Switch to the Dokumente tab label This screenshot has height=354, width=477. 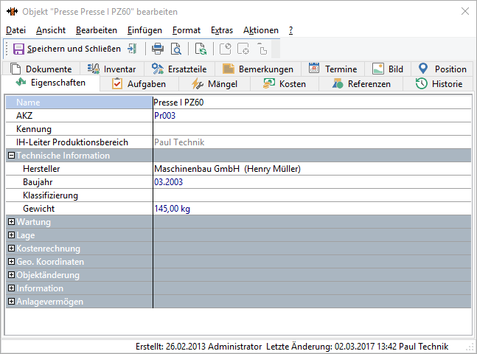pos(49,69)
